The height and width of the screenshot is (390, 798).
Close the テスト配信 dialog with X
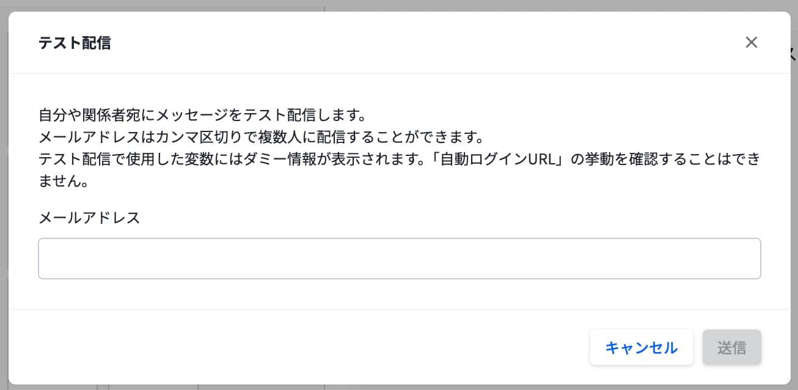point(751,42)
